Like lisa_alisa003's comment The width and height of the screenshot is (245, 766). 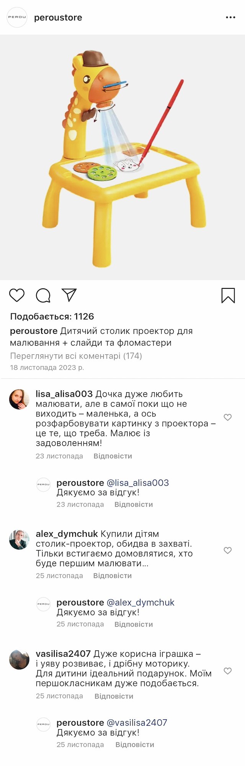click(228, 417)
